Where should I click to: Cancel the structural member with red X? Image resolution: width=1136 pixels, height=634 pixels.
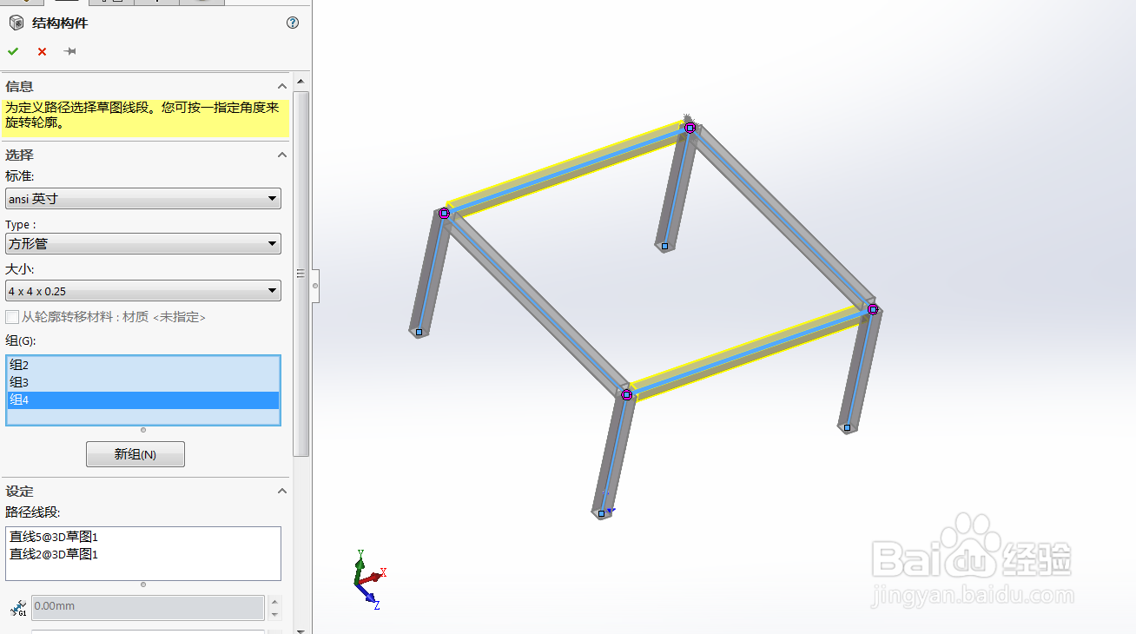click(x=42, y=51)
